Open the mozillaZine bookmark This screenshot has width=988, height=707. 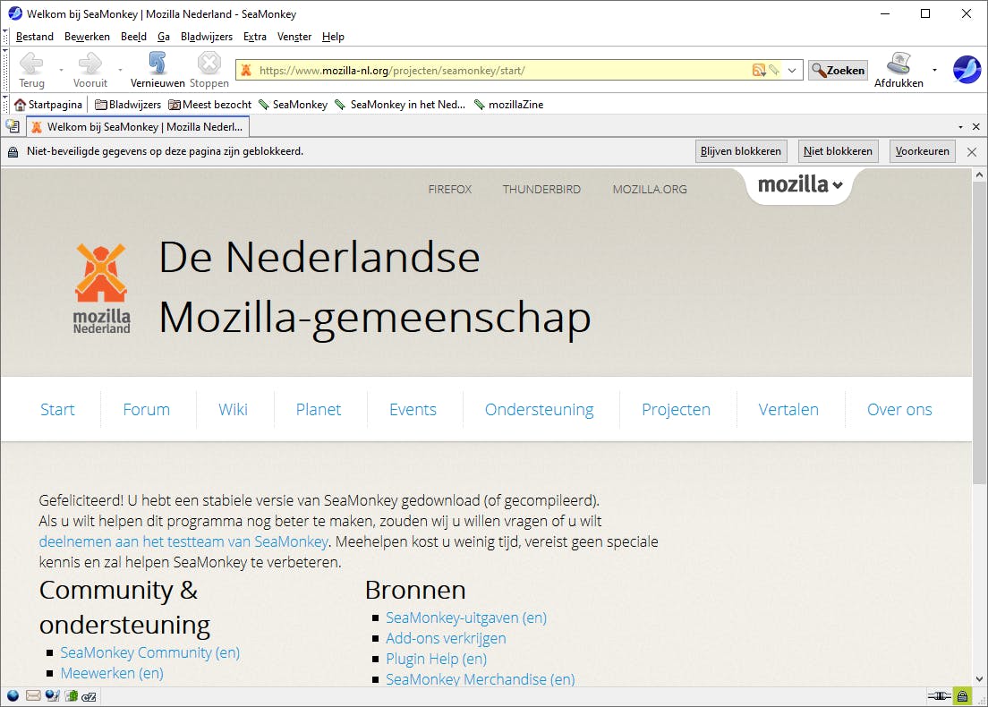point(508,105)
